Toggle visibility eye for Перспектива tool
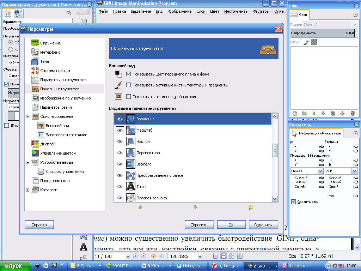361x271 pixels. coord(120,153)
